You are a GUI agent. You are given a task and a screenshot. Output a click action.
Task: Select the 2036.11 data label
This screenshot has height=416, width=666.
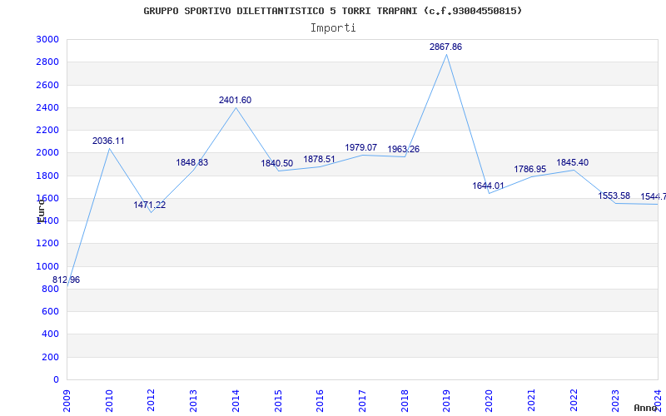pos(108,141)
